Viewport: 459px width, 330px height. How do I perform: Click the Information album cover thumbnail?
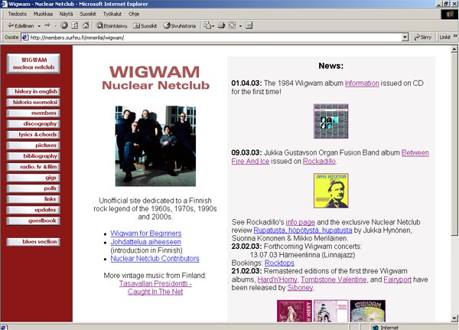click(x=330, y=121)
